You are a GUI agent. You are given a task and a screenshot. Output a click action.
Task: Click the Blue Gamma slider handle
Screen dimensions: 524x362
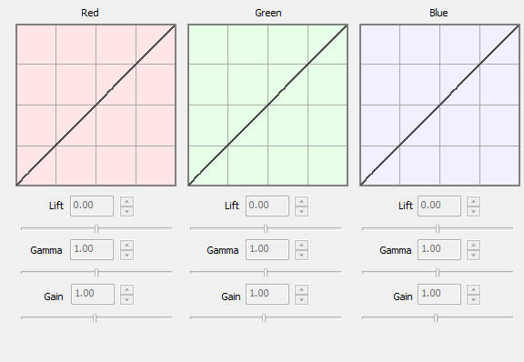[438, 273]
